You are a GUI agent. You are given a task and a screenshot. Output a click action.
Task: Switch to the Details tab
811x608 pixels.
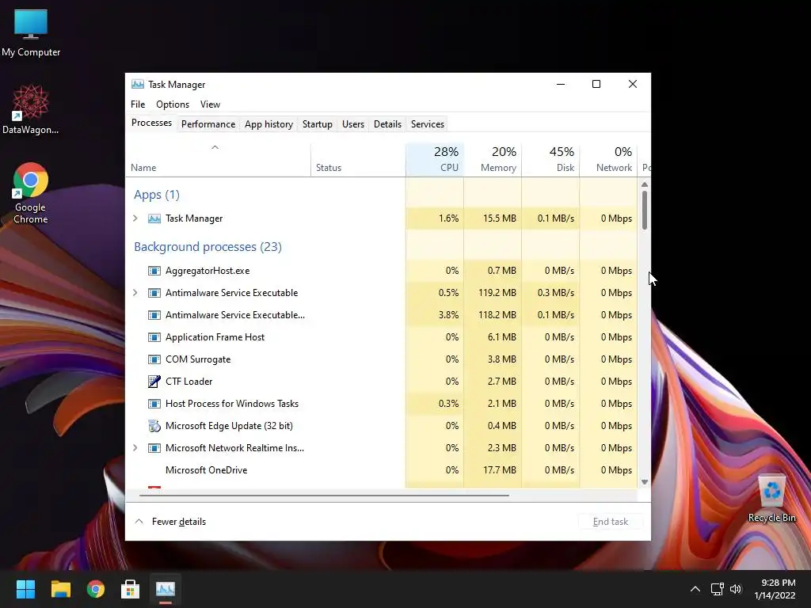(x=387, y=124)
